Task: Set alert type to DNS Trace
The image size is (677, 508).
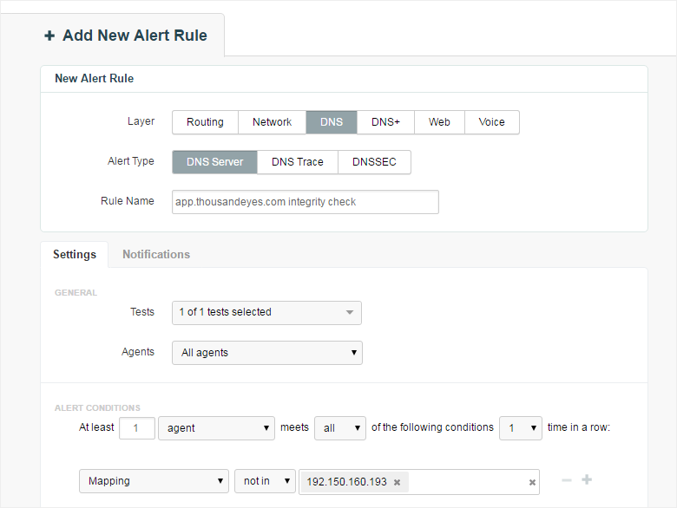Action: pos(297,162)
